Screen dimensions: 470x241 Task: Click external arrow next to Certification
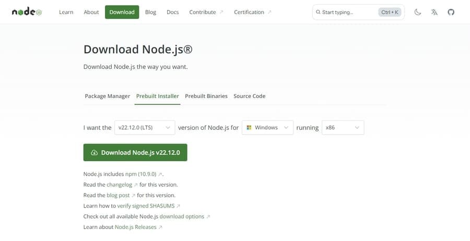(x=269, y=12)
